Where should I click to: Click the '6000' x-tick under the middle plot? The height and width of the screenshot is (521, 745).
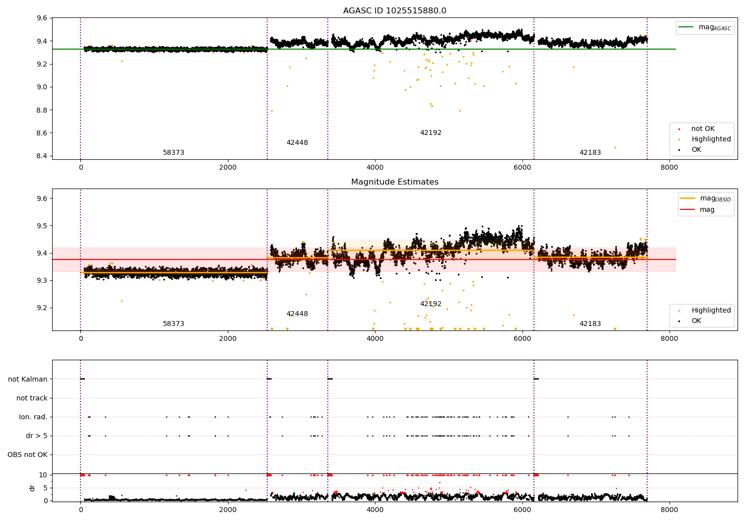(x=522, y=338)
